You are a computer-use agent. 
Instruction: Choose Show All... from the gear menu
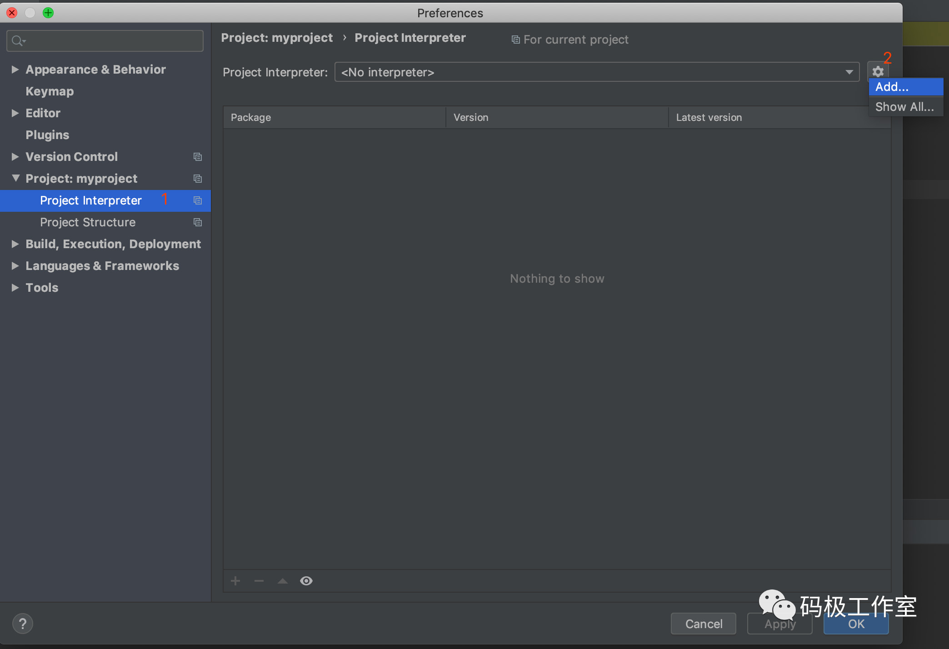tap(904, 107)
